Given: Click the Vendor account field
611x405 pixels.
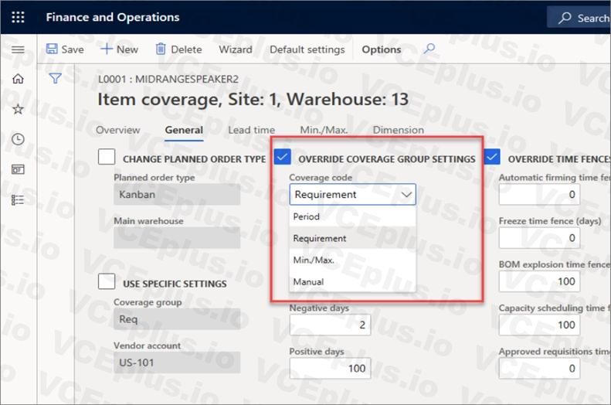Looking at the screenshot, I should (177, 362).
